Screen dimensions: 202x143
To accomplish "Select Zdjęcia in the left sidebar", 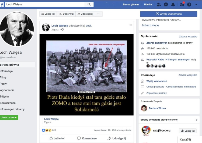I will [x=4, y=96].
